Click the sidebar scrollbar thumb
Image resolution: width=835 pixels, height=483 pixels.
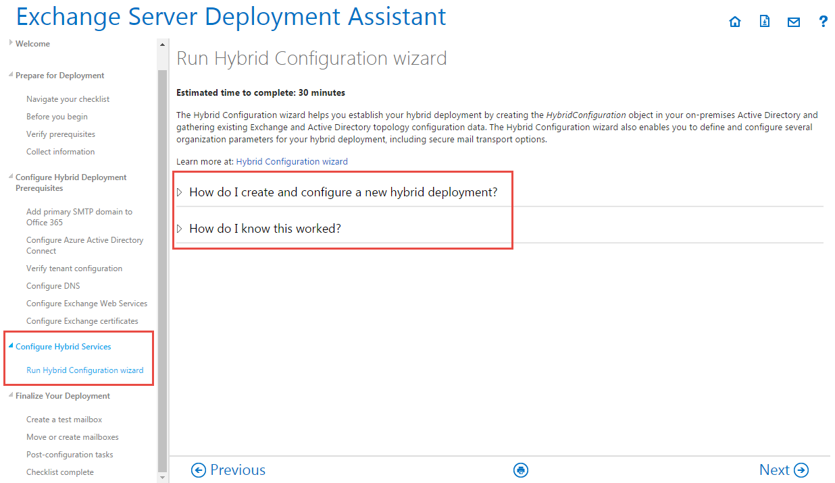coord(162,271)
